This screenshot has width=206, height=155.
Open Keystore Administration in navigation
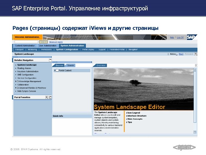(x=28, y=71)
